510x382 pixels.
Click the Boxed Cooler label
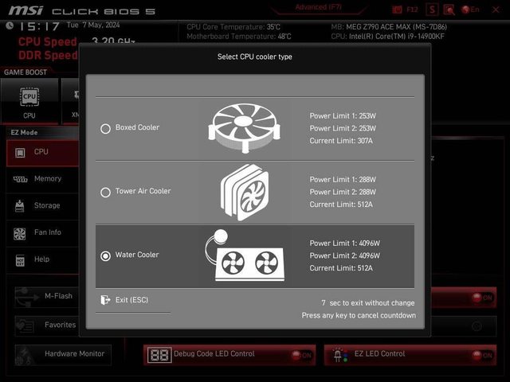coord(137,127)
